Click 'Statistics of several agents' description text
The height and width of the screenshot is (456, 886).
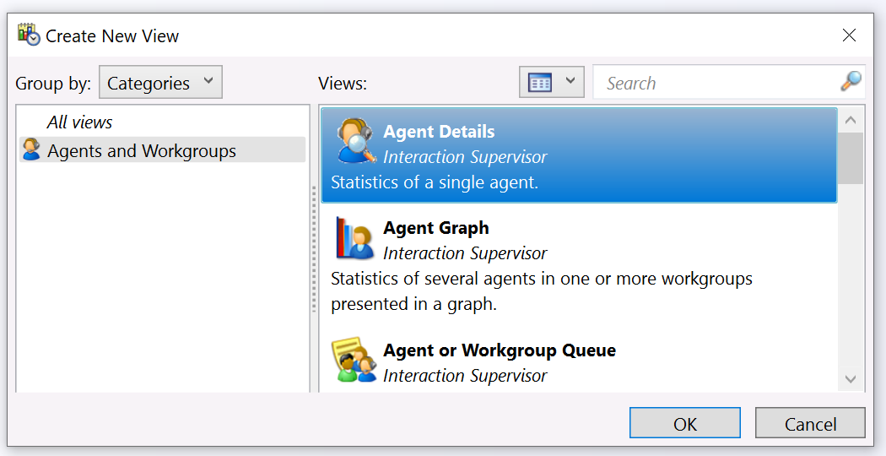pos(542,290)
